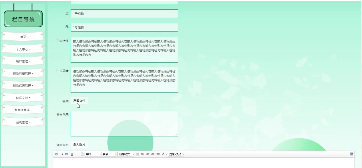Expand 用户管理 menu

(23, 61)
